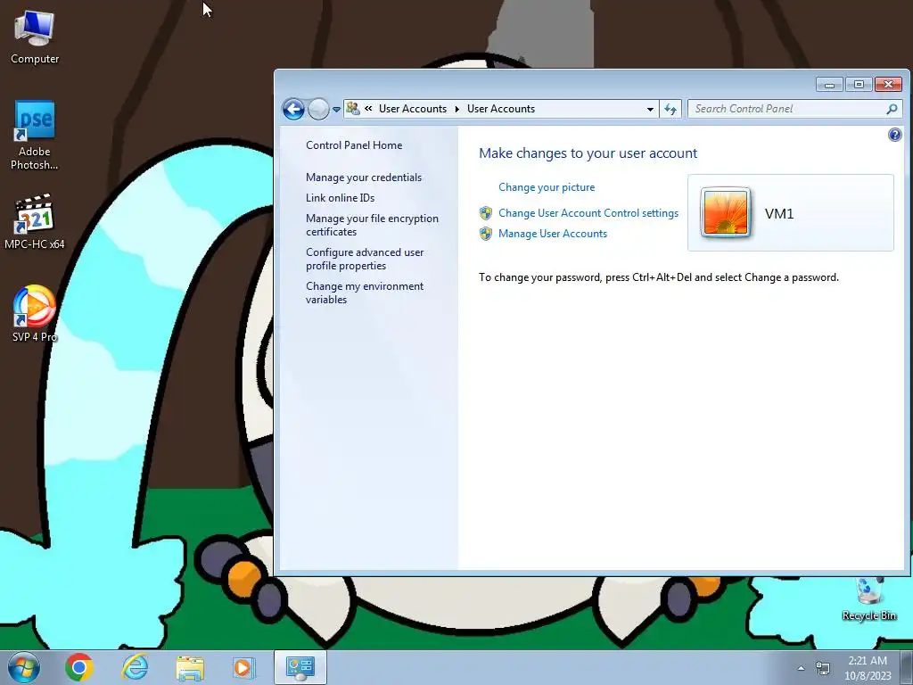Open Link online IDs

(341, 198)
